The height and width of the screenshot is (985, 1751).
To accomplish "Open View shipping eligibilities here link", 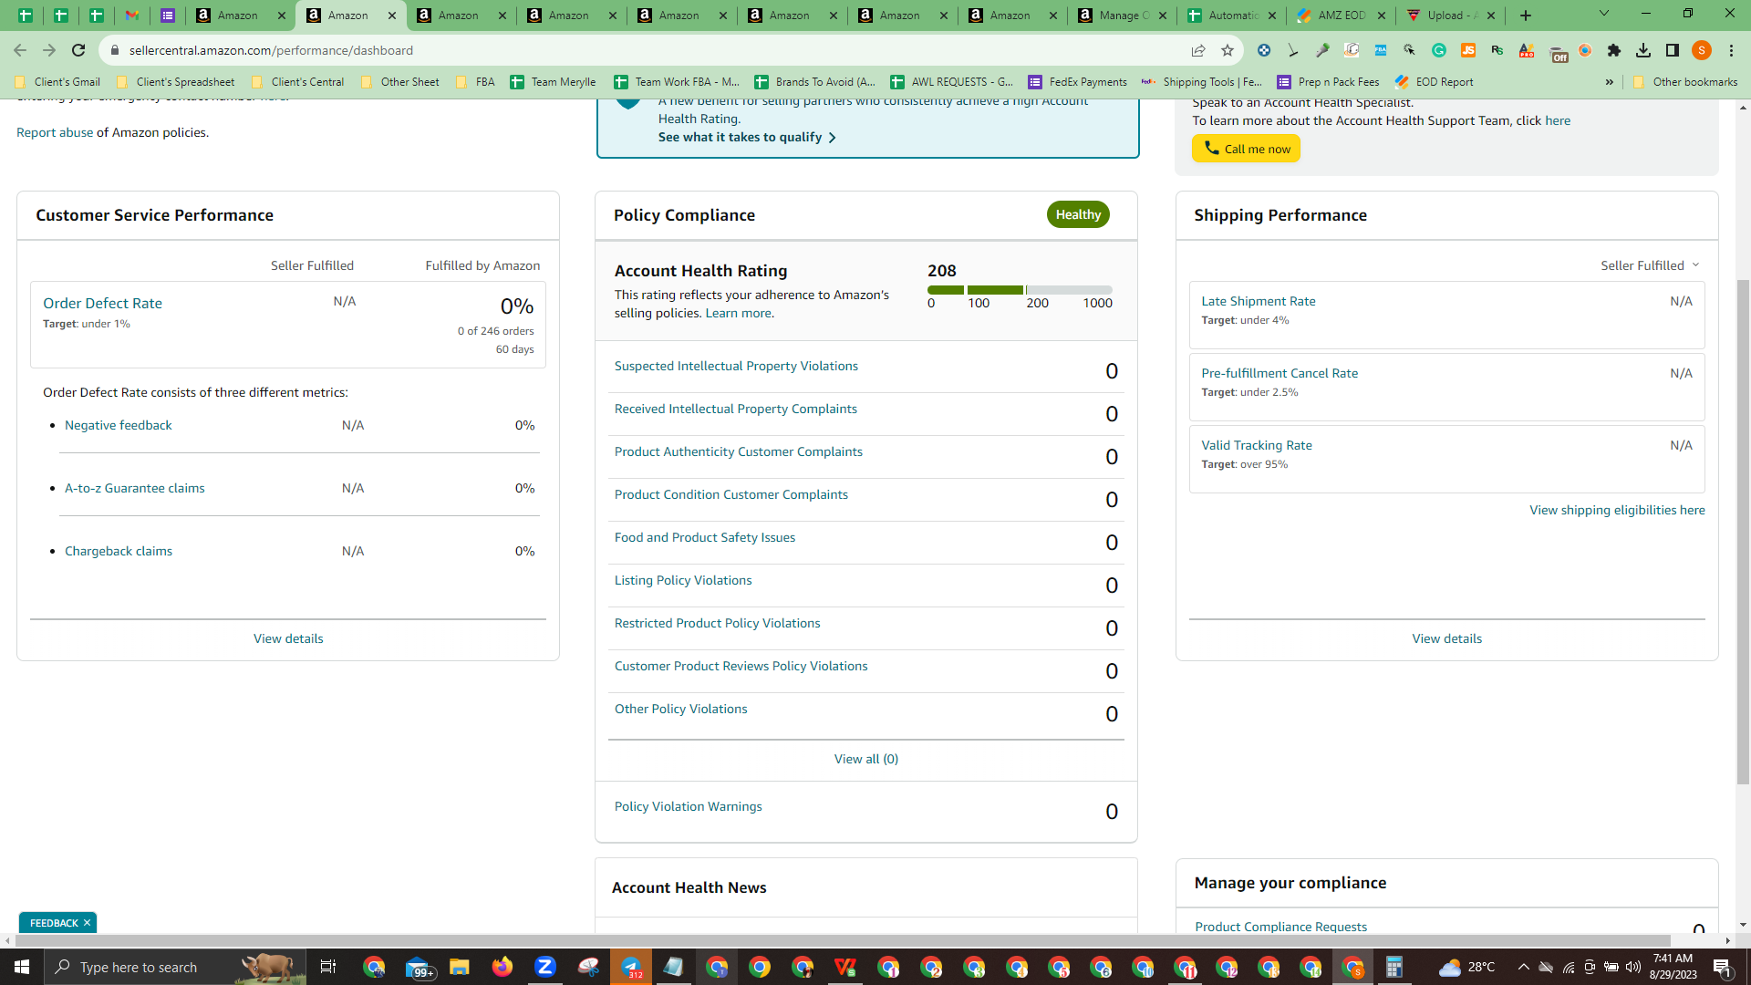I will (1617, 510).
